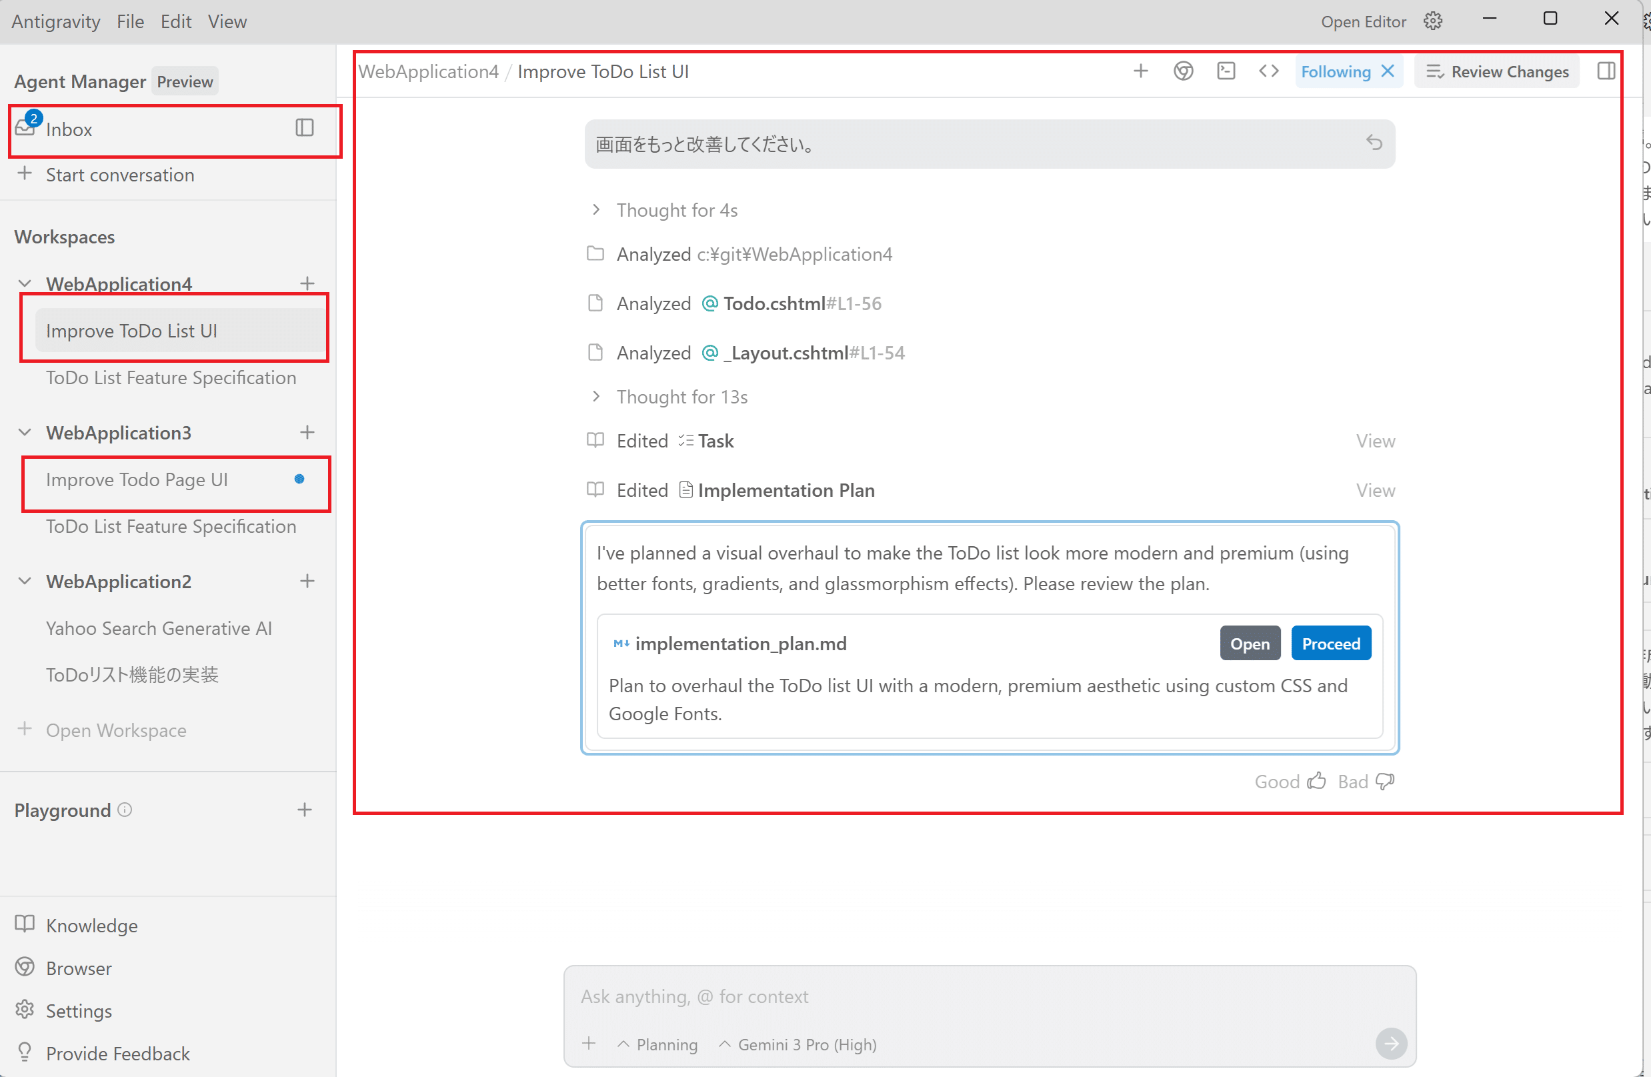The image size is (1651, 1077).
Task: Open the Planning mode dropdown
Action: tap(657, 1044)
